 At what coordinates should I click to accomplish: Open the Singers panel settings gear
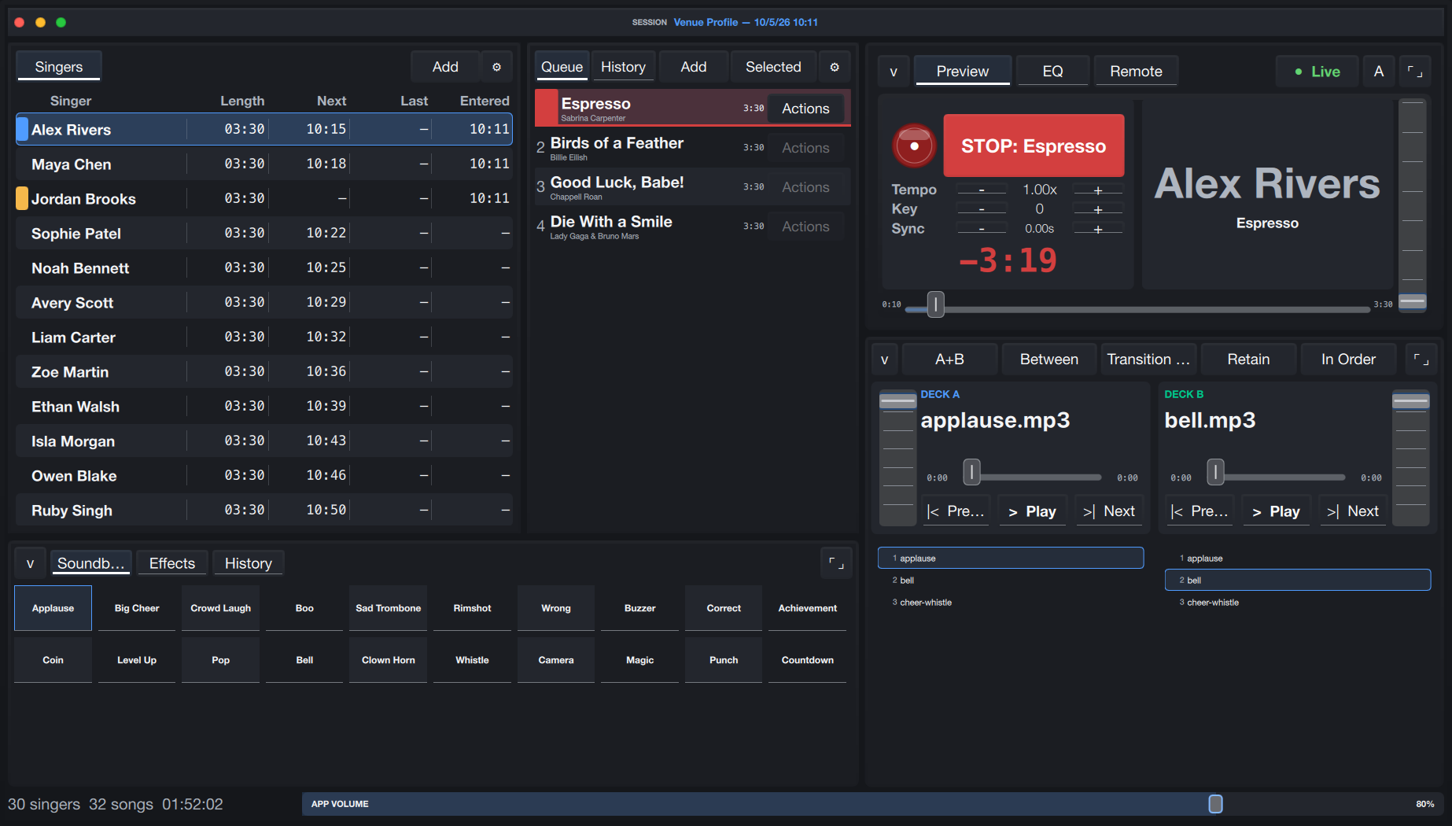(x=496, y=67)
